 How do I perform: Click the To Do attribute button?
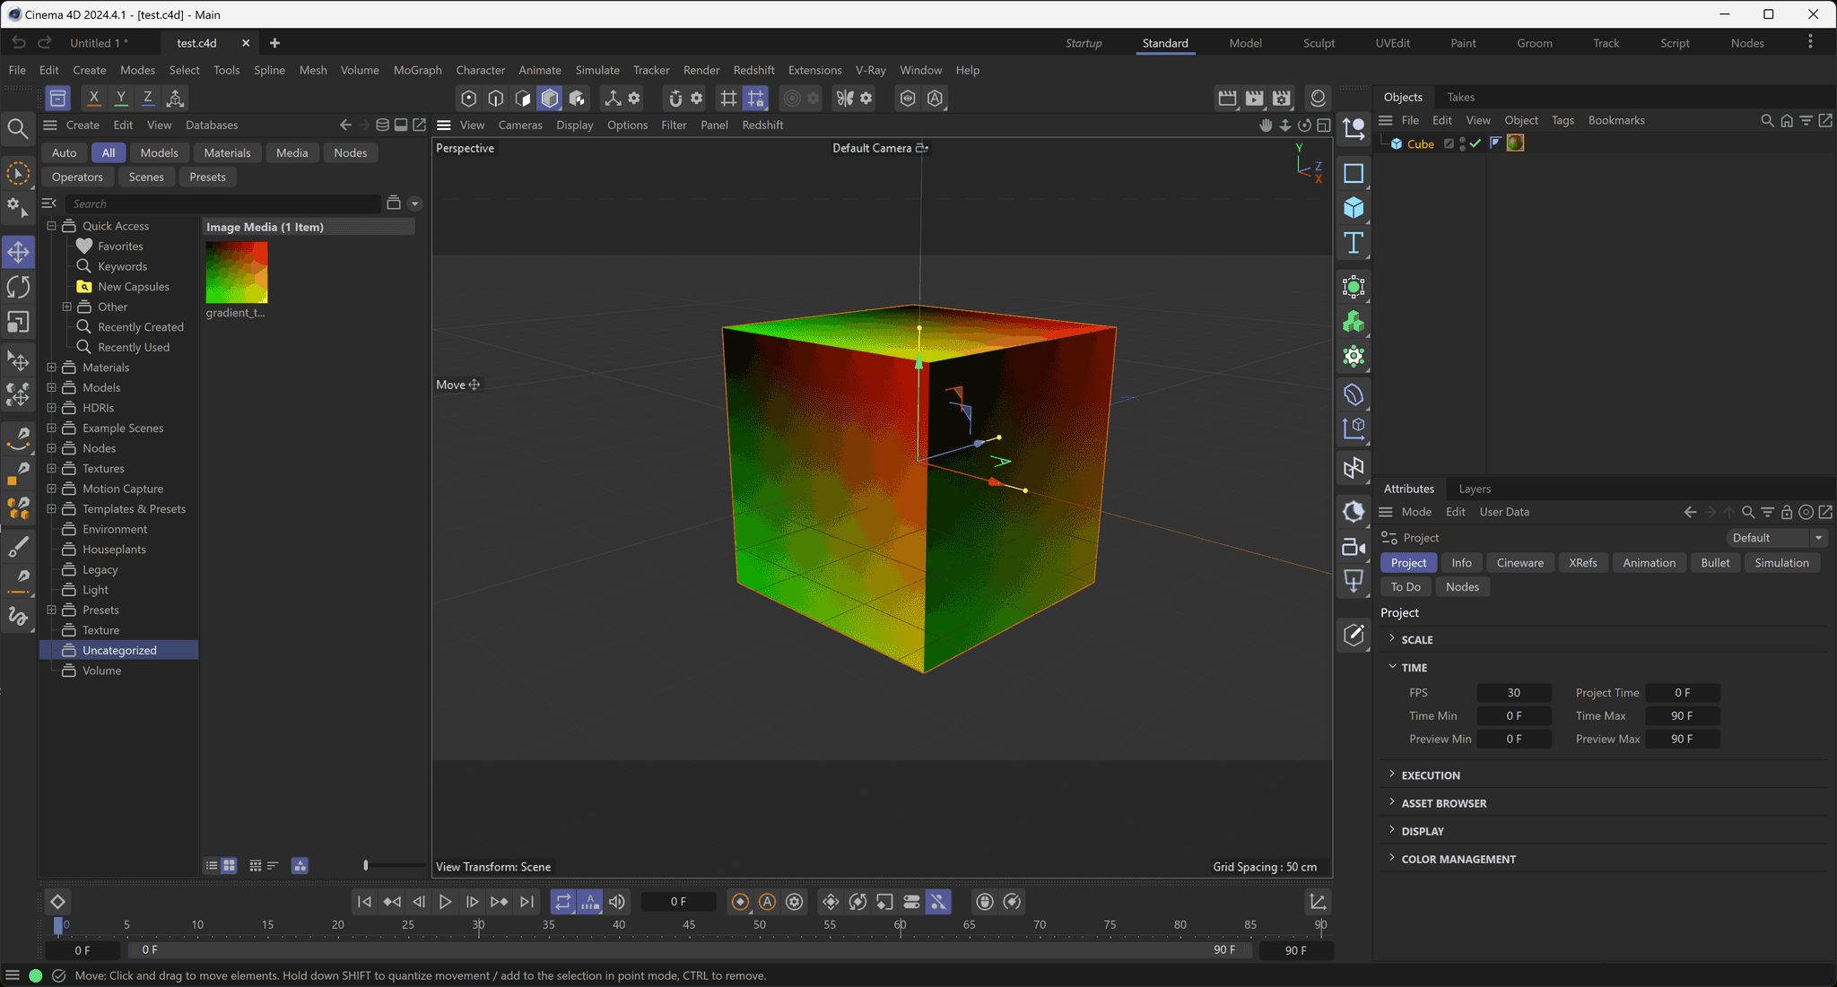click(1406, 587)
